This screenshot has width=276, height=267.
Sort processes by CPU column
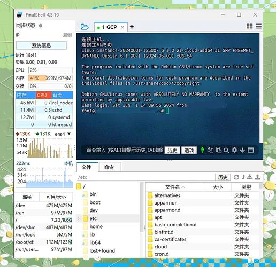pyautogui.click(x=44, y=95)
